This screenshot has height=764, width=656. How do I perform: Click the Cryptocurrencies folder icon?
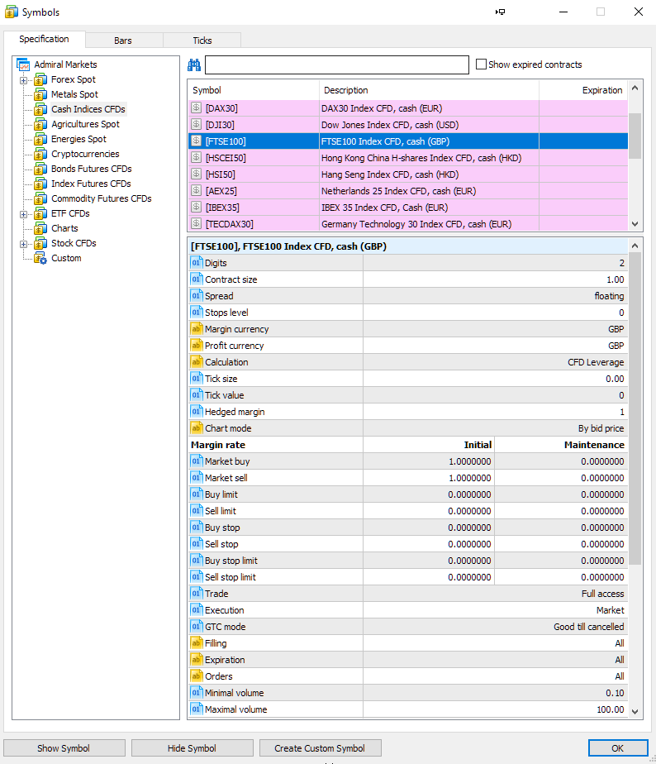pyautogui.click(x=40, y=154)
